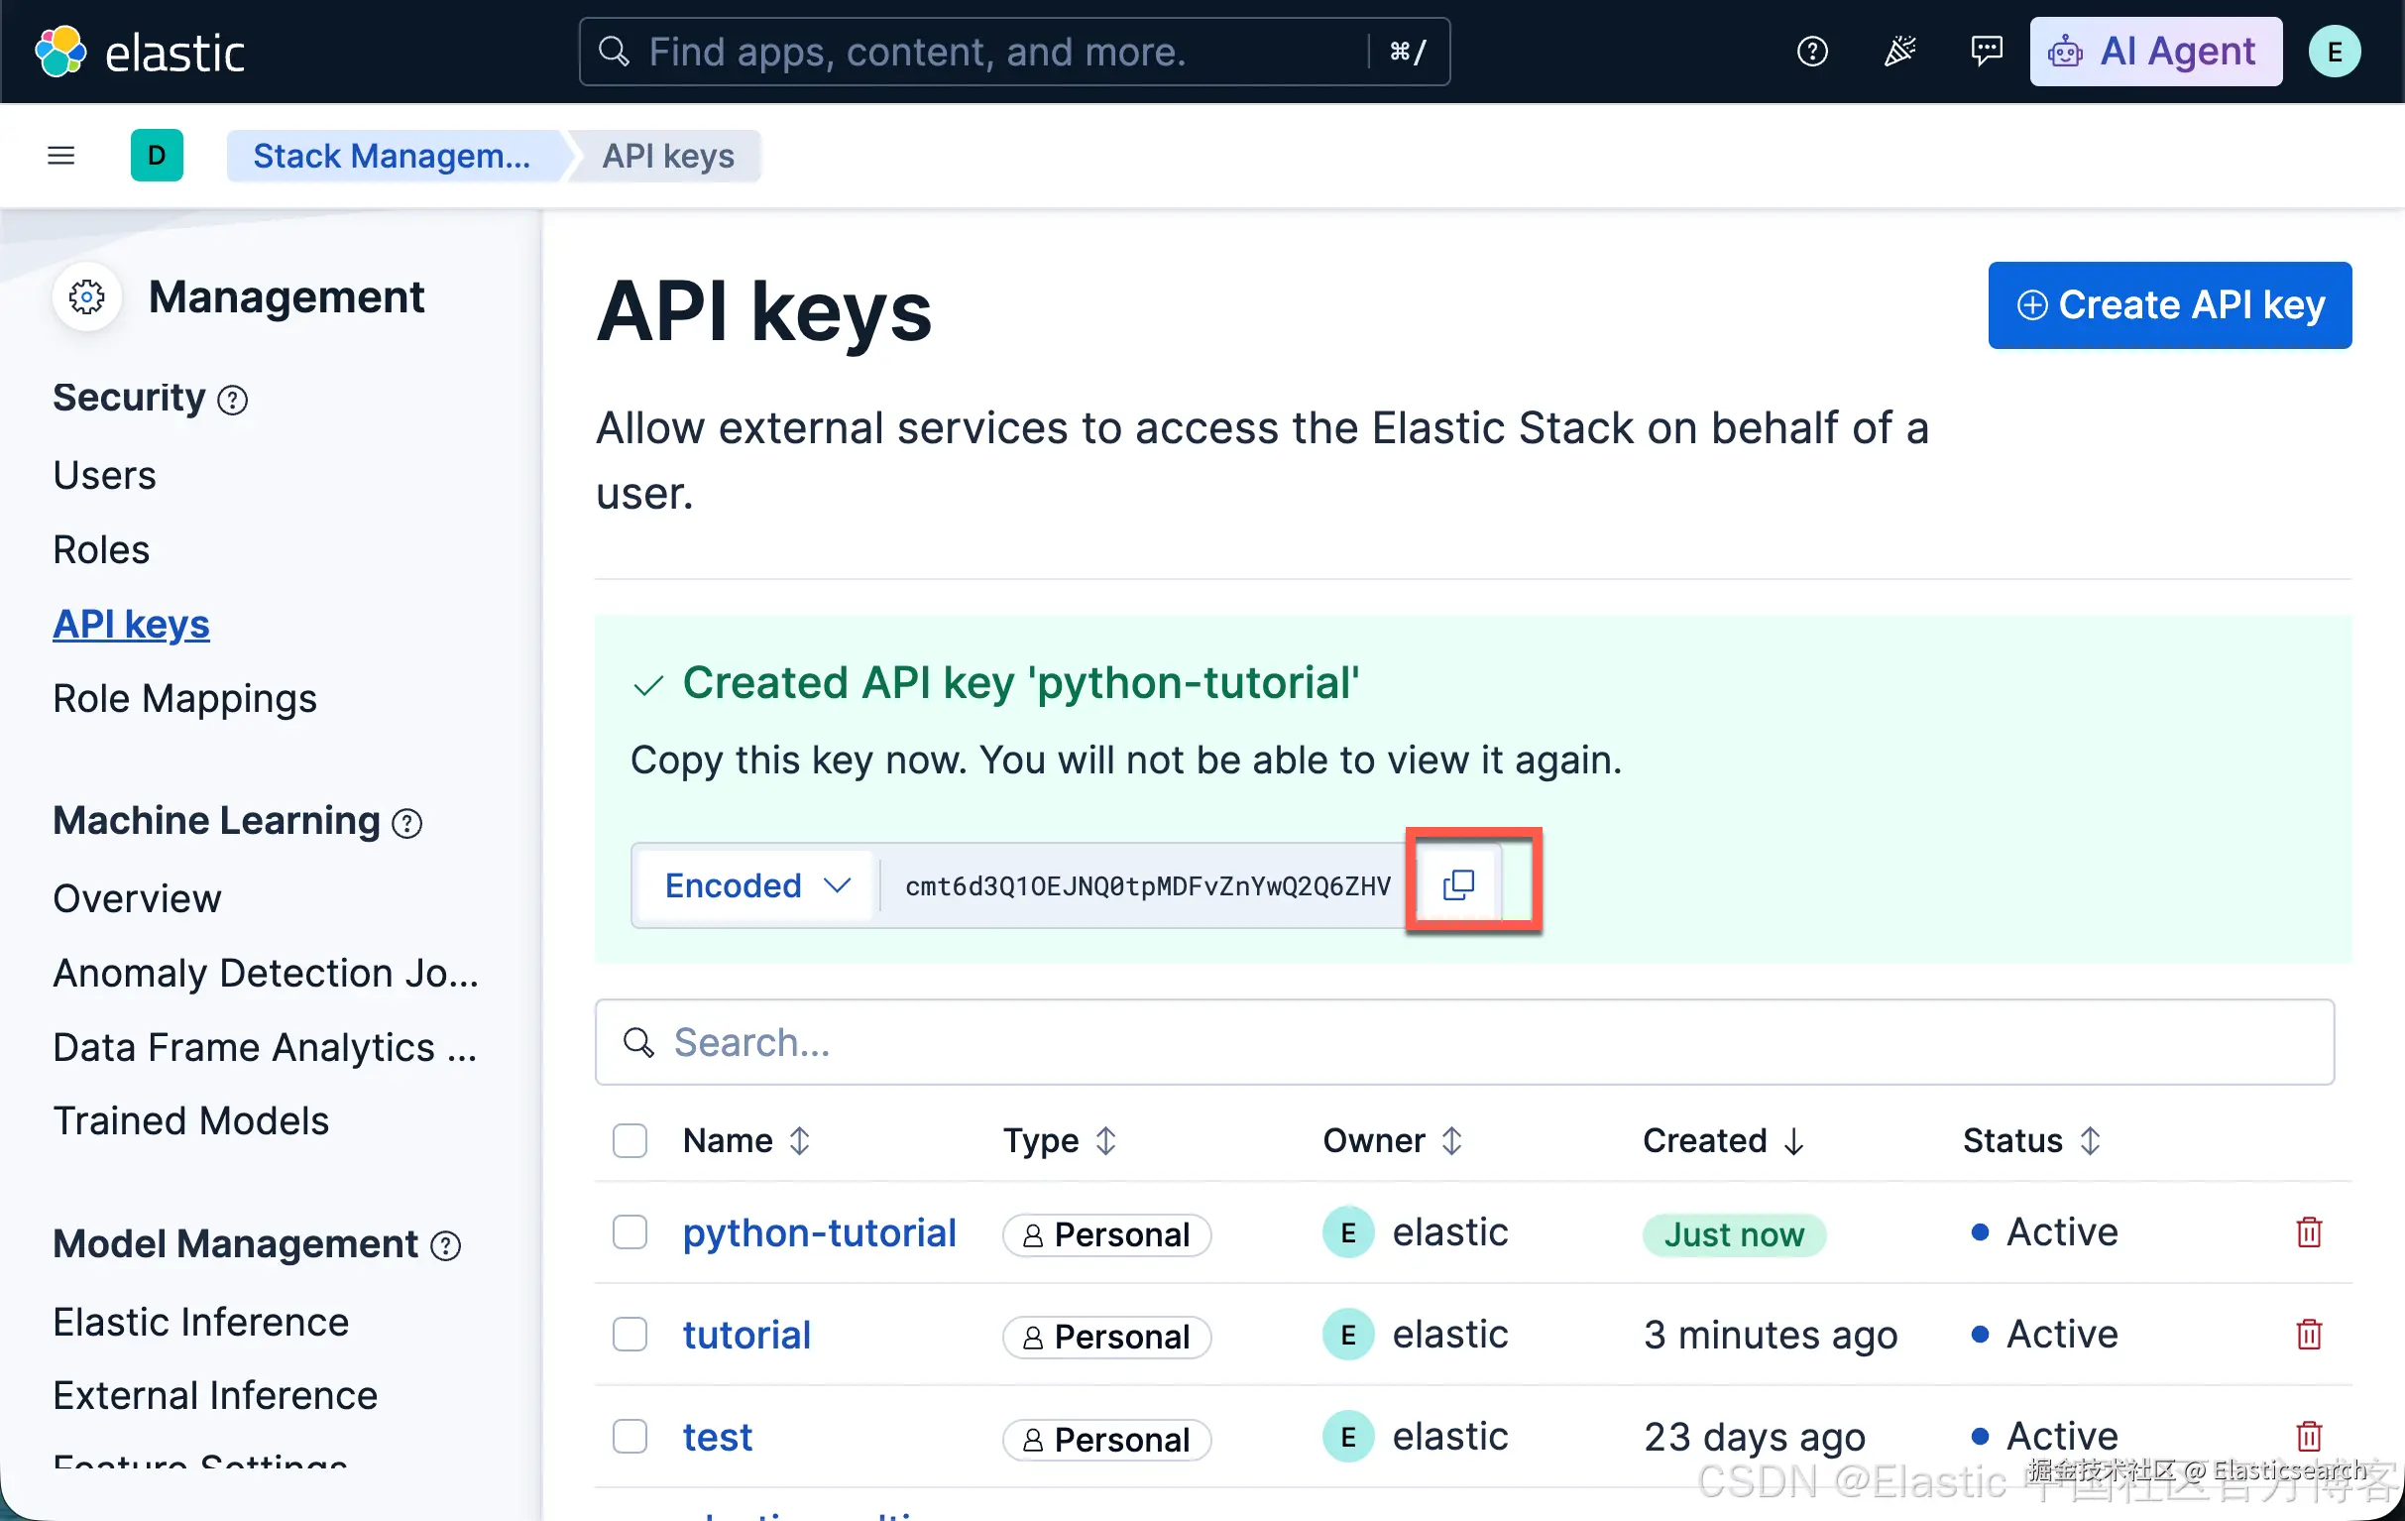Click the success message title for python-tutorial
The image size is (2405, 1521).
(1020, 683)
